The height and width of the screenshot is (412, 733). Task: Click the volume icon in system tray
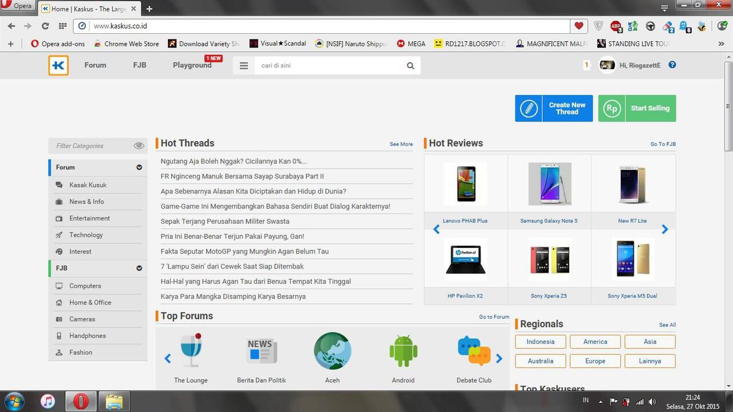[652, 402]
